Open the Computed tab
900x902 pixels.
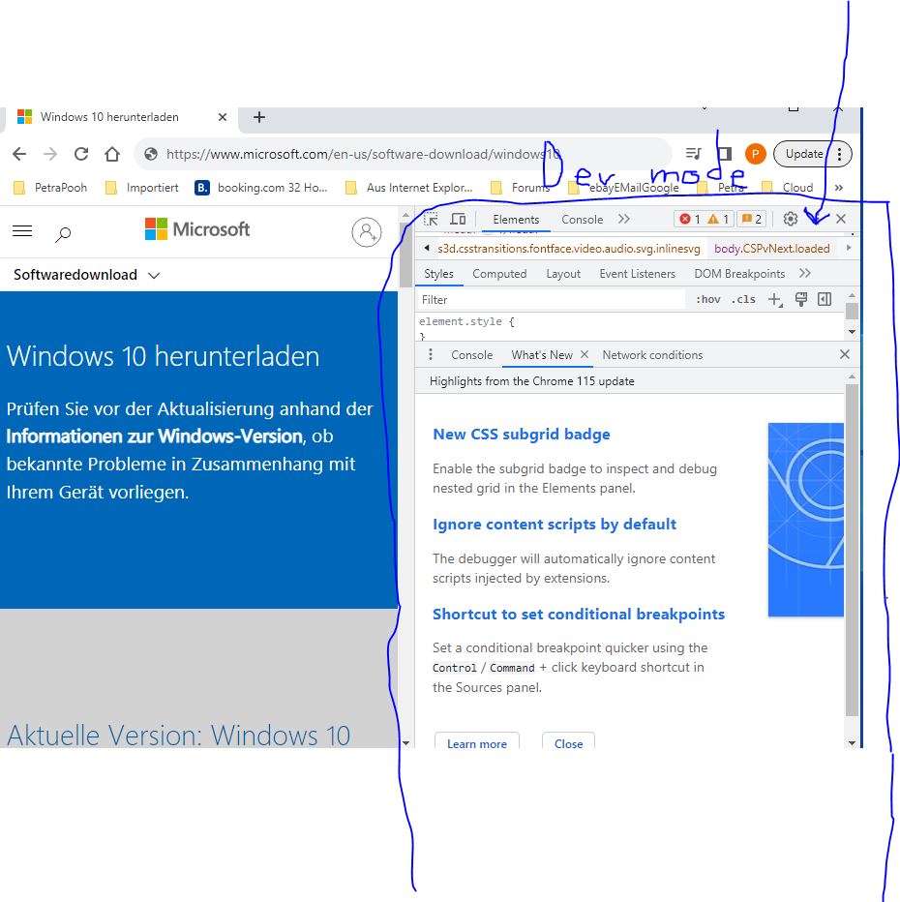tap(499, 274)
